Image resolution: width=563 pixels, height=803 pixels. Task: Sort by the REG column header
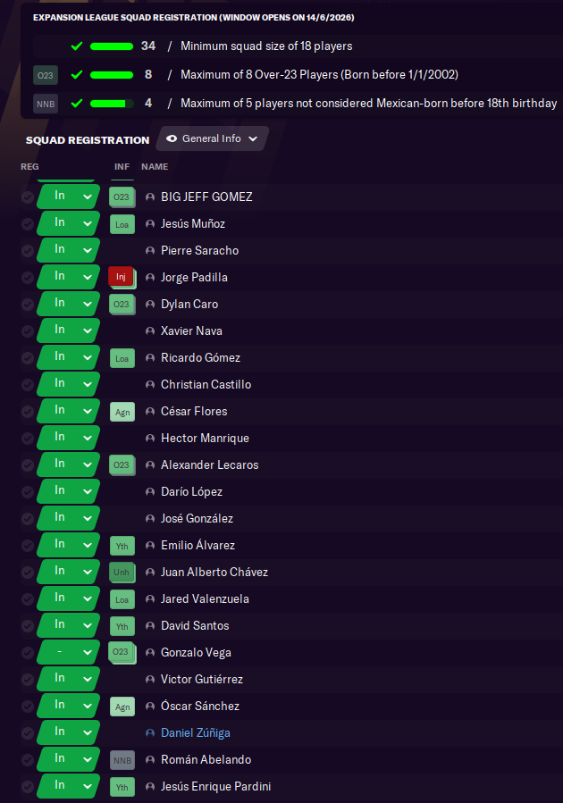(29, 166)
